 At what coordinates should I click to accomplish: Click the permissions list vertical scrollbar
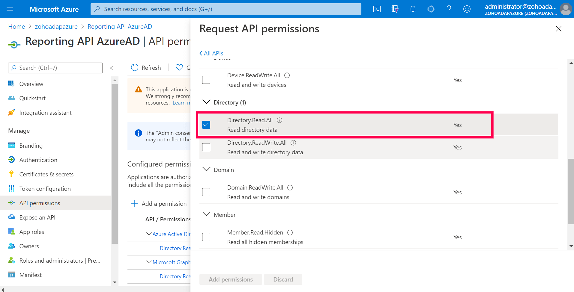point(571,191)
